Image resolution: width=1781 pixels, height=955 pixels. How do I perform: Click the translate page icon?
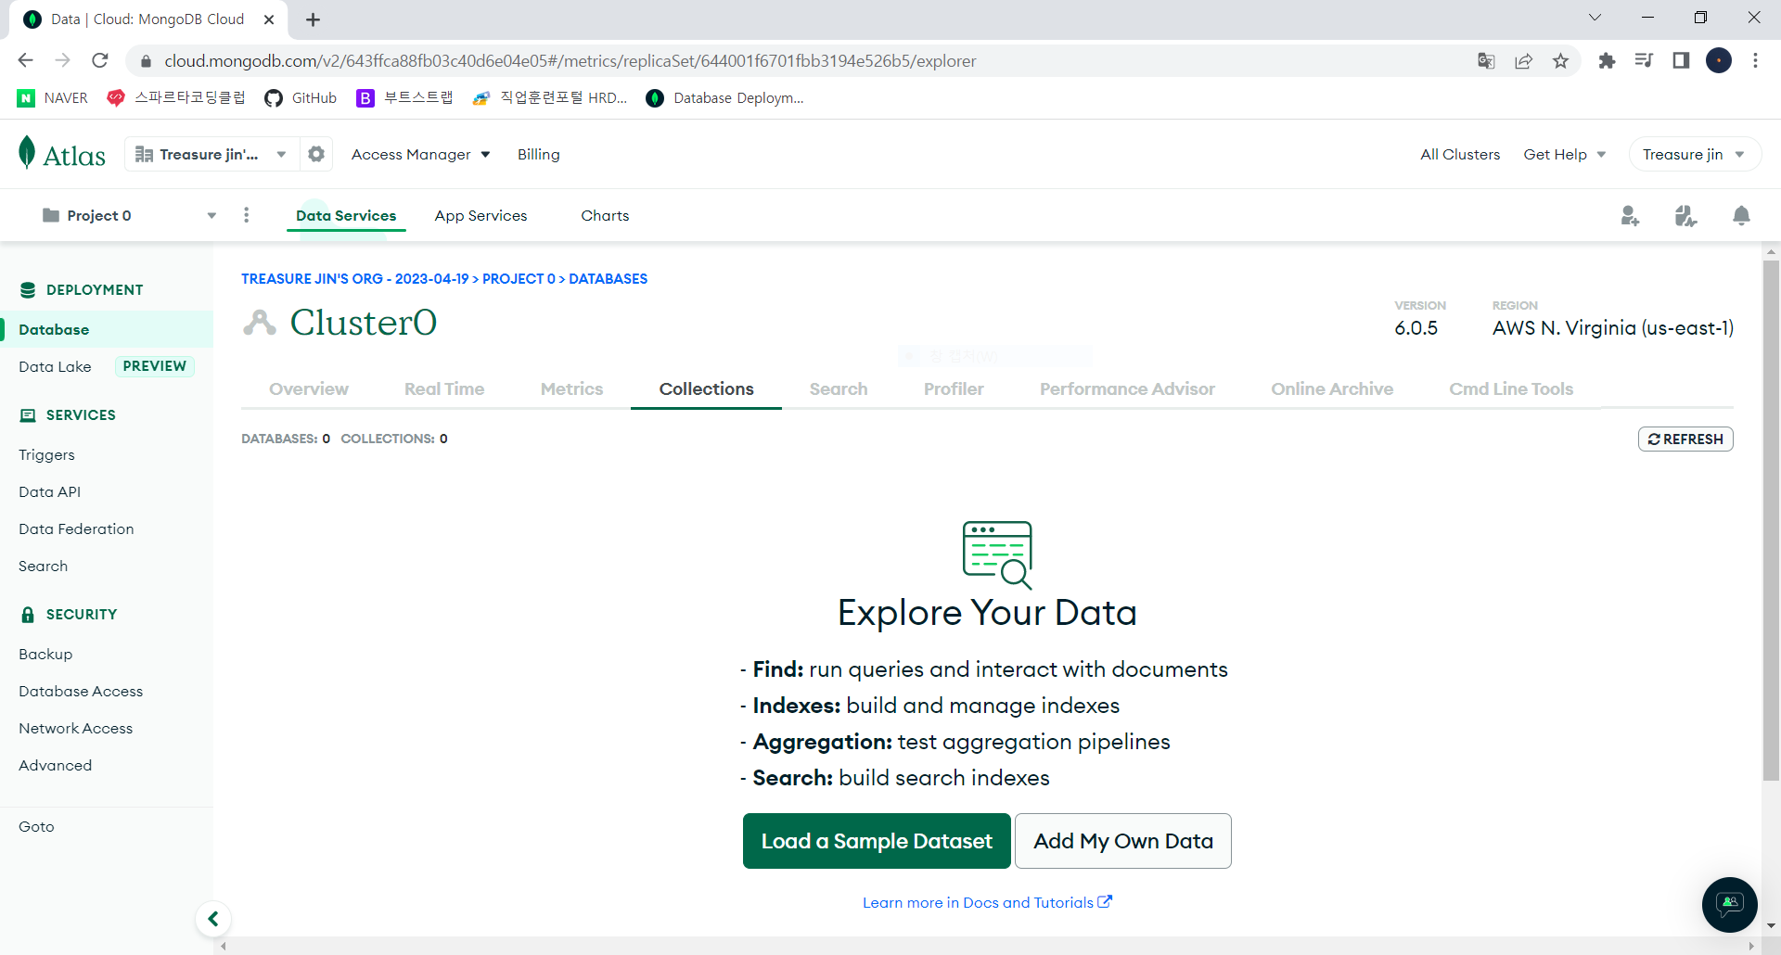(1486, 61)
